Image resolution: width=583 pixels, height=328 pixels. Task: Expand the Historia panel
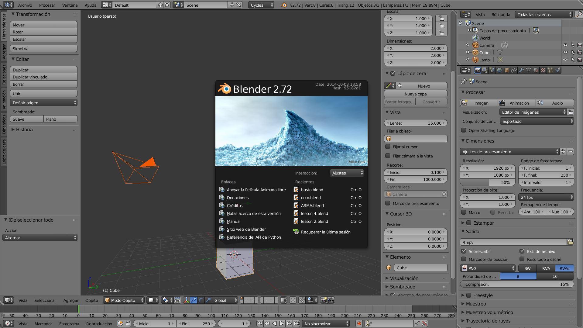(x=24, y=129)
